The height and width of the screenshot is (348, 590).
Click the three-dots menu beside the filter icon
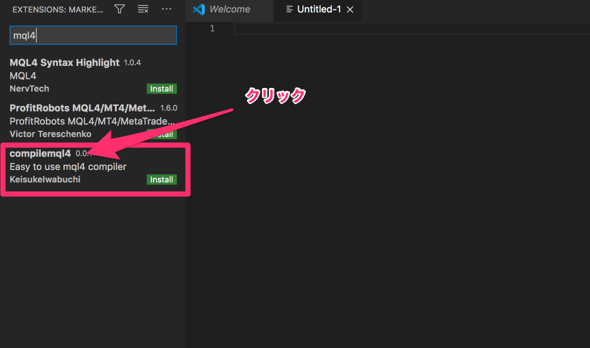[166, 9]
